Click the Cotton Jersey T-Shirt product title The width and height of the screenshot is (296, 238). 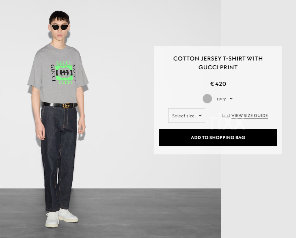(218, 63)
